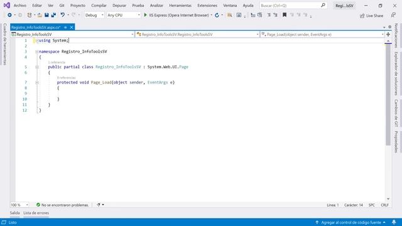This screenshot has height=226, width=402.
Task: Click Agregar al control de código fuente
Action: [350, 222]
